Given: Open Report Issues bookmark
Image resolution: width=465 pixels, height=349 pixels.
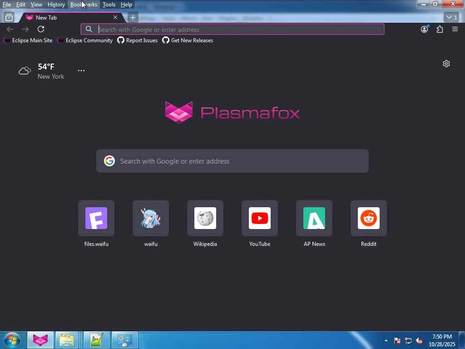Looking at the screenshot, I should [x=138, y=40].
